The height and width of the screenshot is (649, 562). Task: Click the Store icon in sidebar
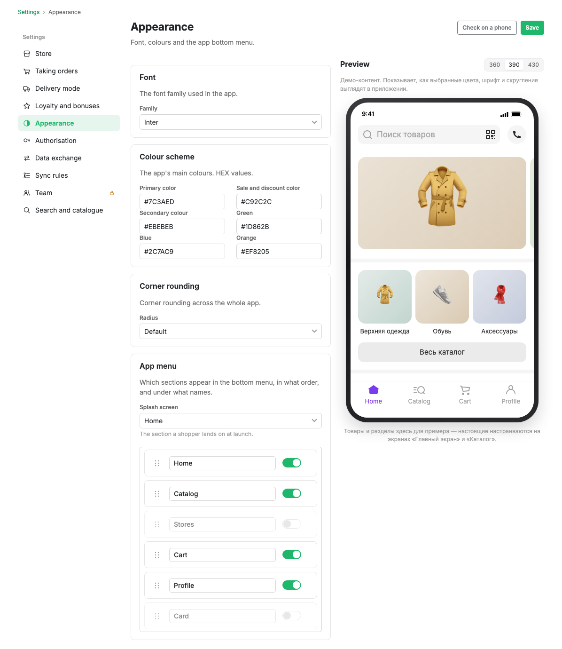pyautogui.click(x=27, y=54)
